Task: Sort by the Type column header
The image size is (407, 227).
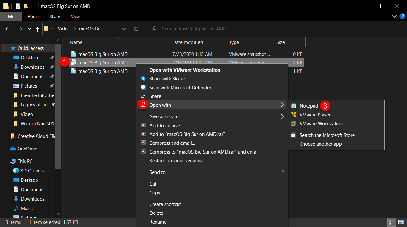Action: 250,42
